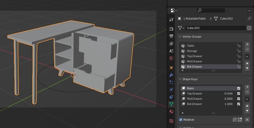Open the properties options dropdown arrow

click(249, 11)
